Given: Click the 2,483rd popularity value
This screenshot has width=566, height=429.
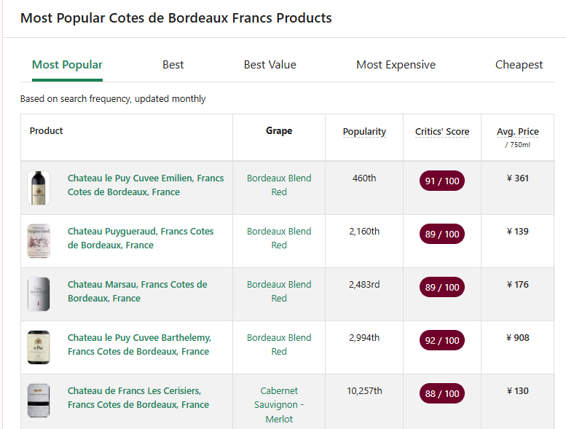Looking at the screenshot, I should [364, 284].
